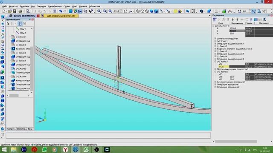Screen dimensions: 273x153
Task: Open the 1.0 step value dropdown
Action: click(x=250, y=11)
